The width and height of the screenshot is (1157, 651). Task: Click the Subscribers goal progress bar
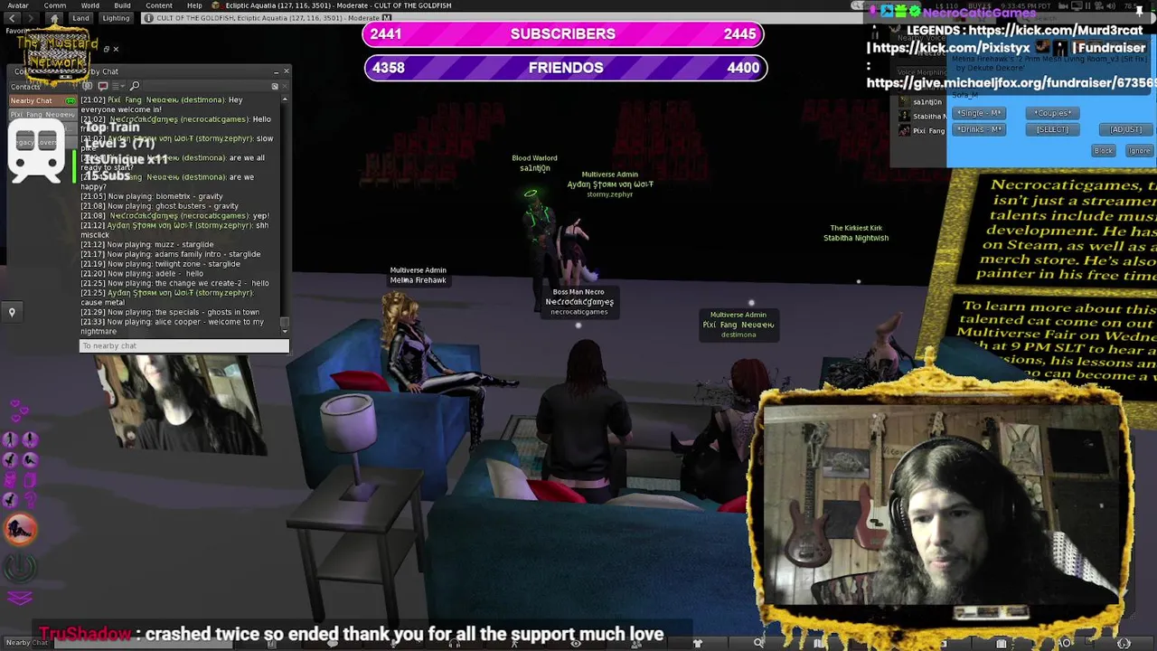565,34
